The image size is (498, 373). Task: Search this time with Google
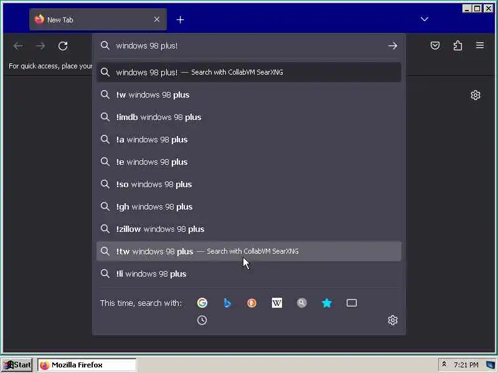[x=202, y=303]
